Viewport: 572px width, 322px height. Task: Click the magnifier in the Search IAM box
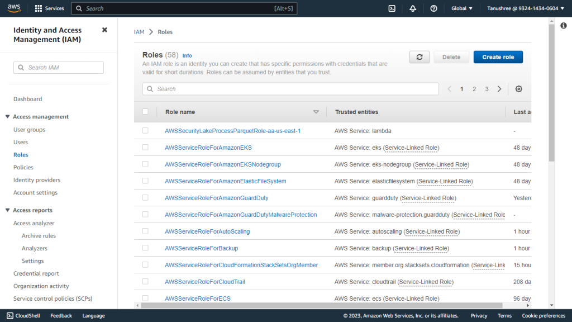(x=21, y=68)
